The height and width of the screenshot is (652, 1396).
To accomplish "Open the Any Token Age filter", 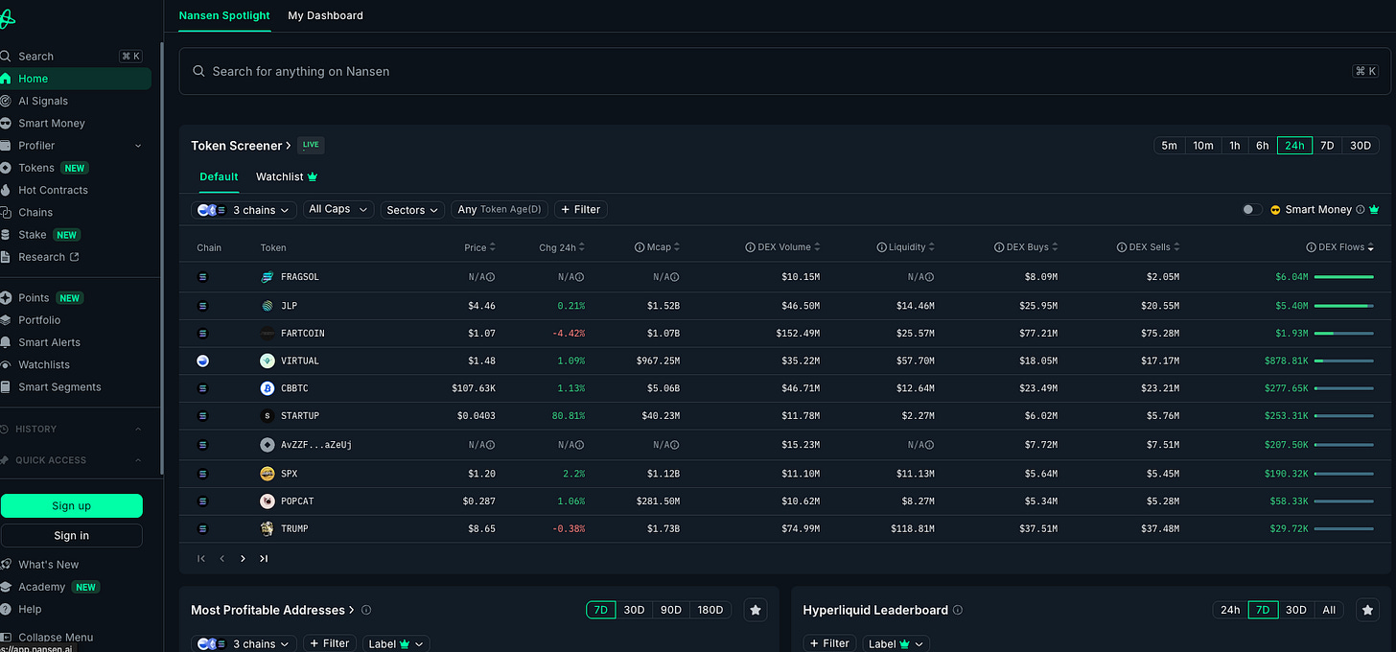I will pos(500,210).
